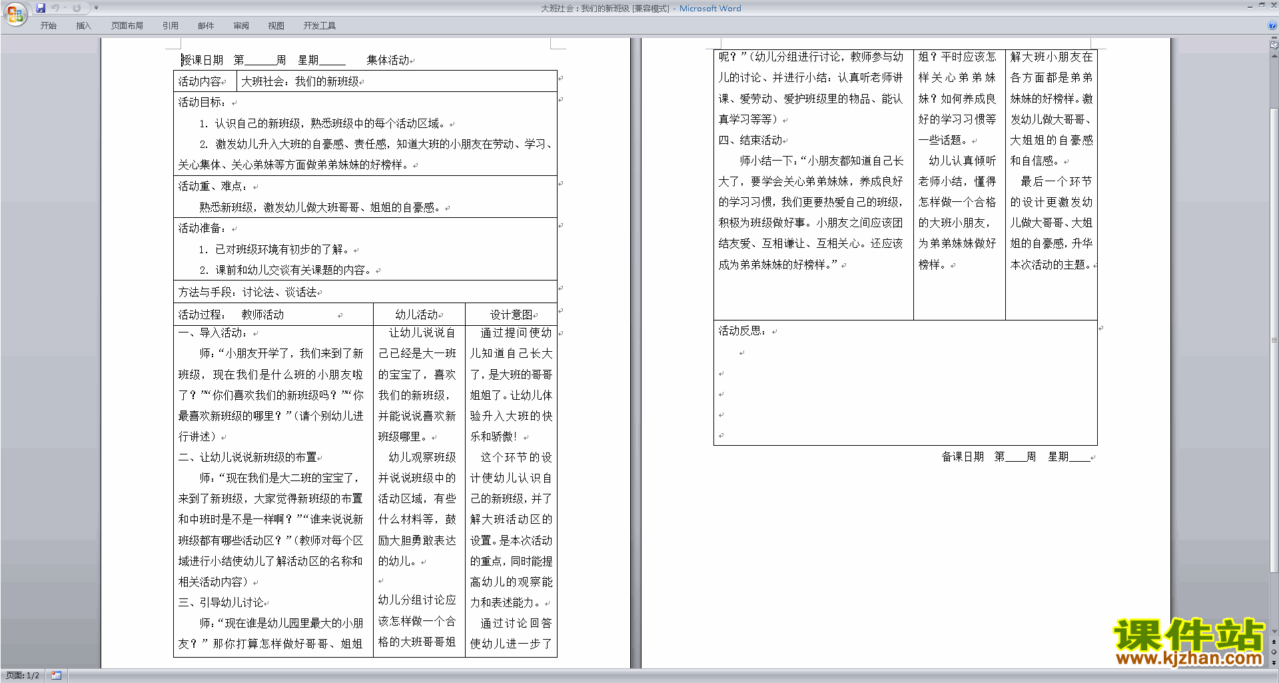
Task: Click the line 熟悉新班级，激发幼儿做大班哥哥、姐姐的自豪感
Action: [x=321, y=207]
